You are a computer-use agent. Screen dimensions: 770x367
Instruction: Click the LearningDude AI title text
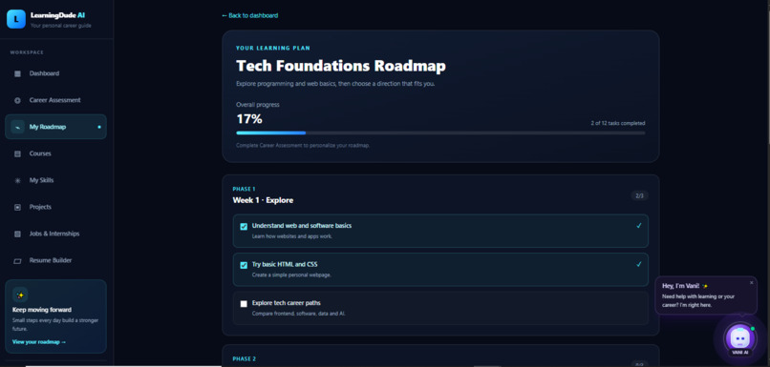click(58, 15)
